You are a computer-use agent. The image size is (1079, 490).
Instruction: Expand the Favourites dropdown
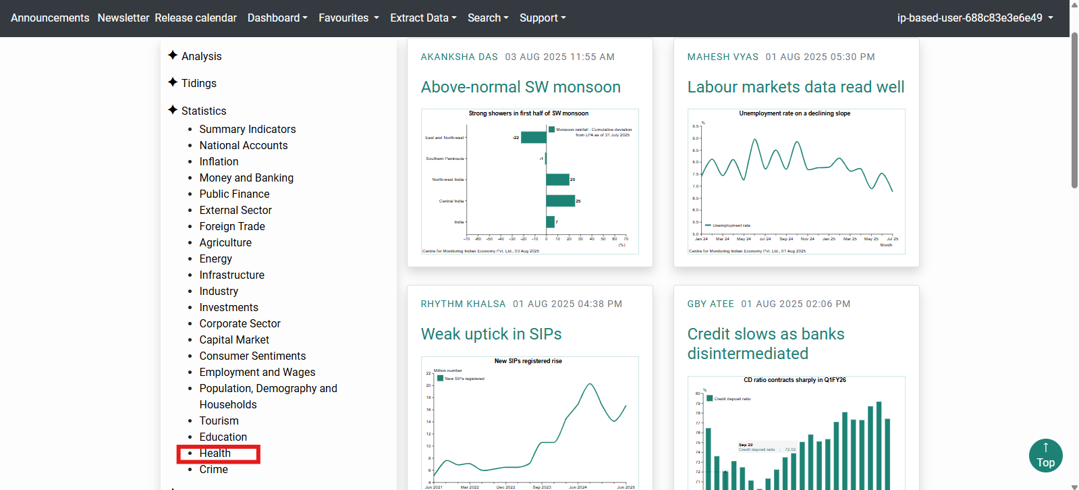pyautogui.click(x=348, y=18)
